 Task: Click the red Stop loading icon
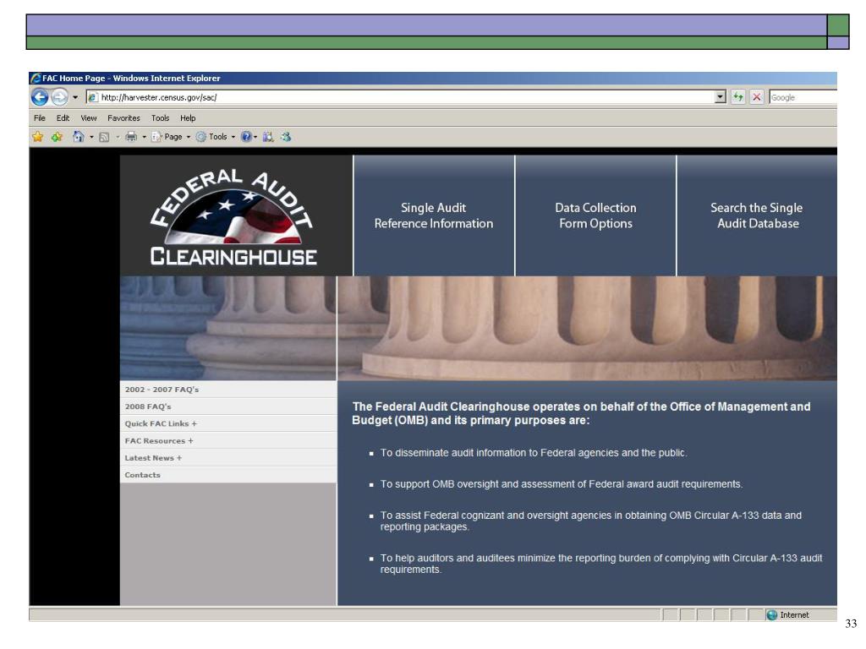(757, 97)
